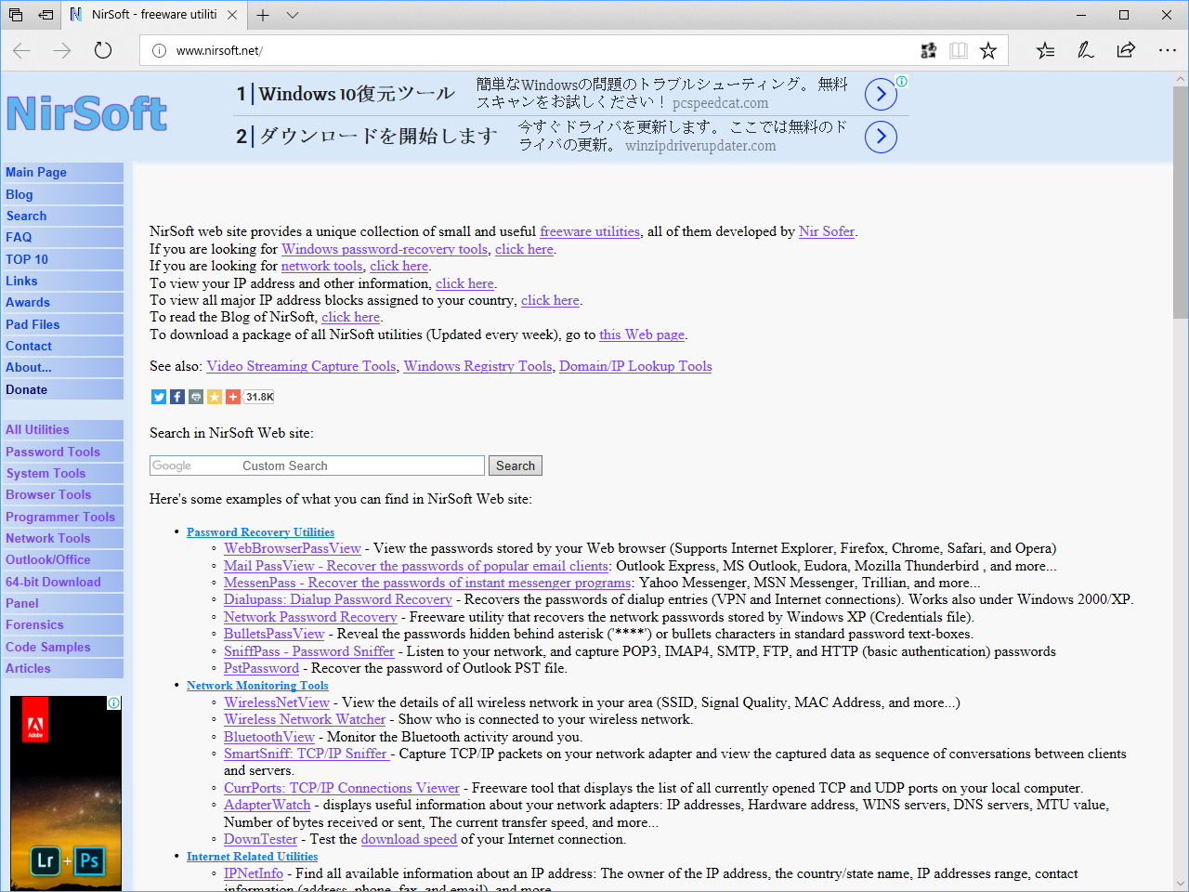Open the More actions menu
1189x892 pixels.
pos(1167,50)
